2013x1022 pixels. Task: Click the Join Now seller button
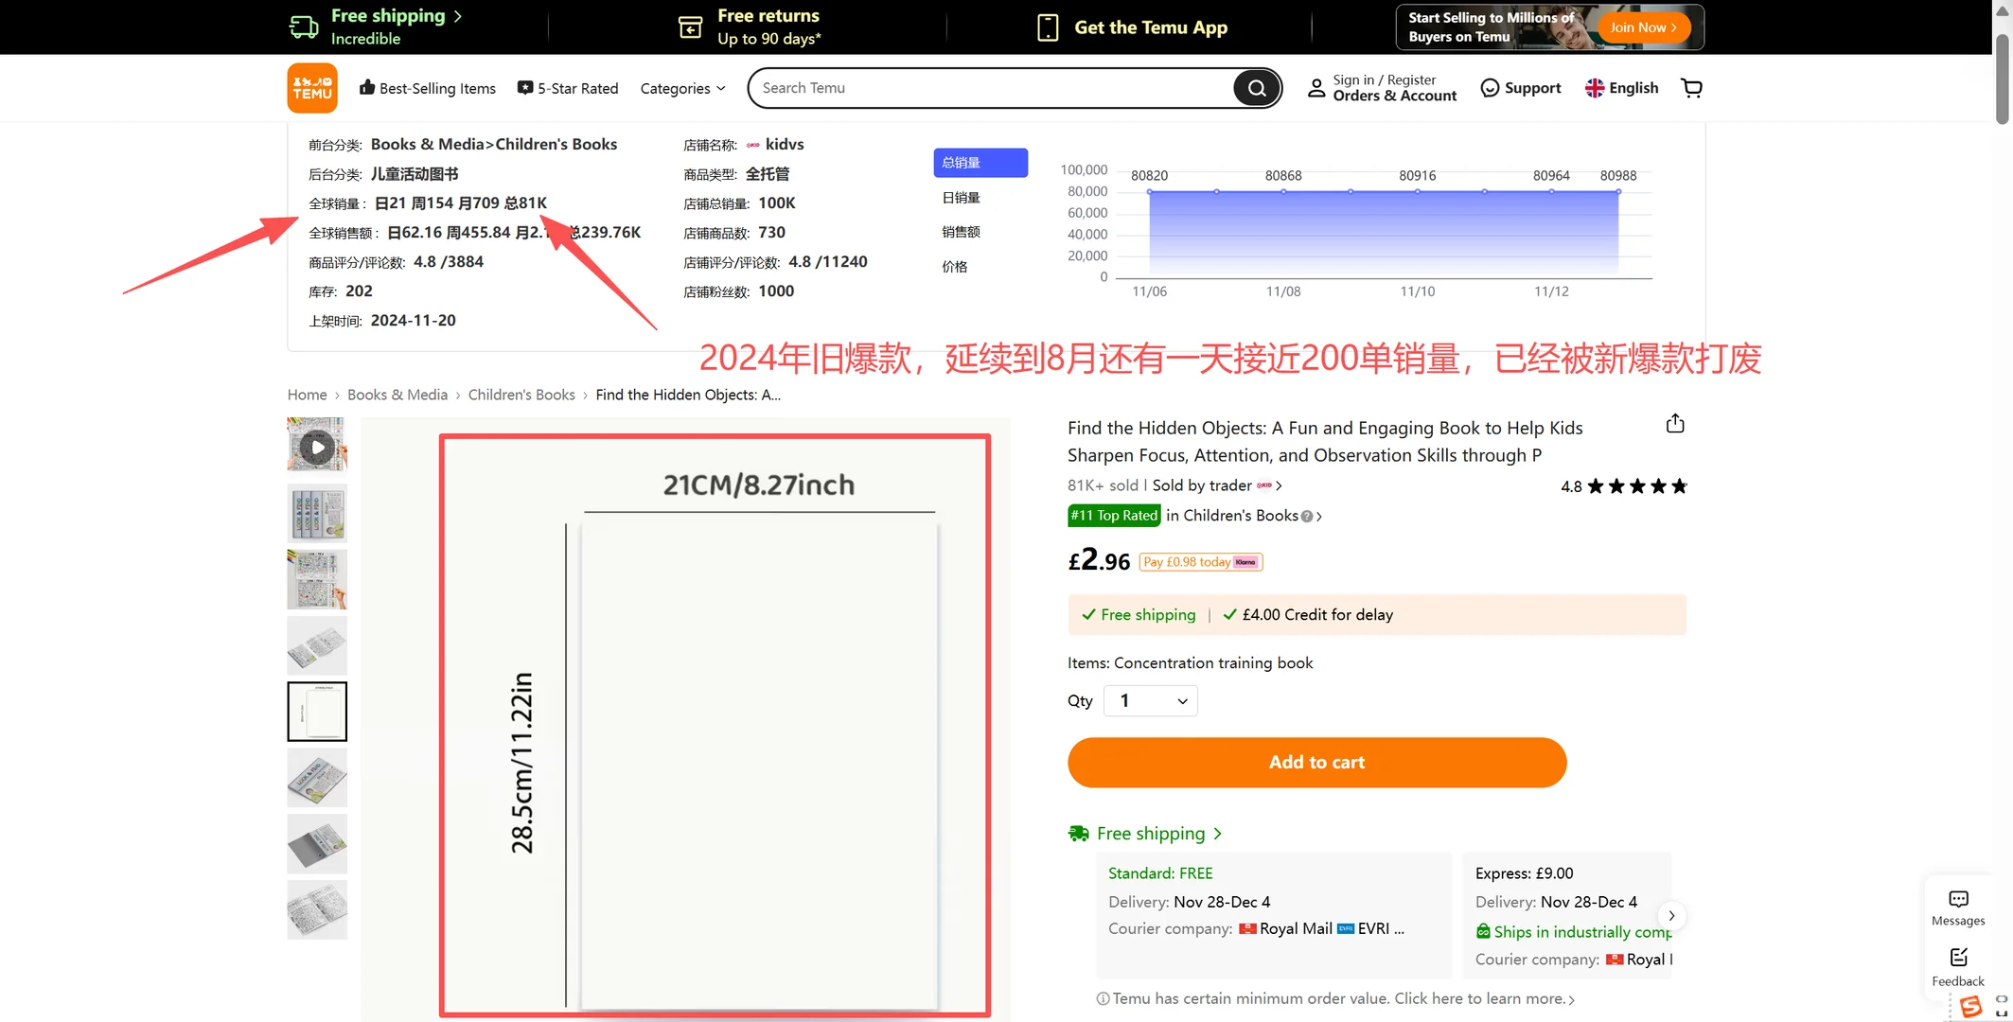[1643, 26]
